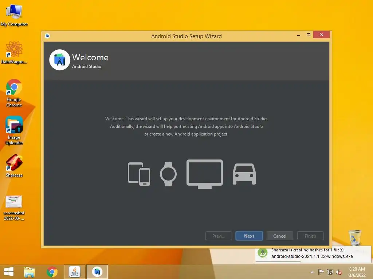Screen dimensions: 373x279
Task: Open Shareaza desktop shortcut
Action: (x=14, y=166)
